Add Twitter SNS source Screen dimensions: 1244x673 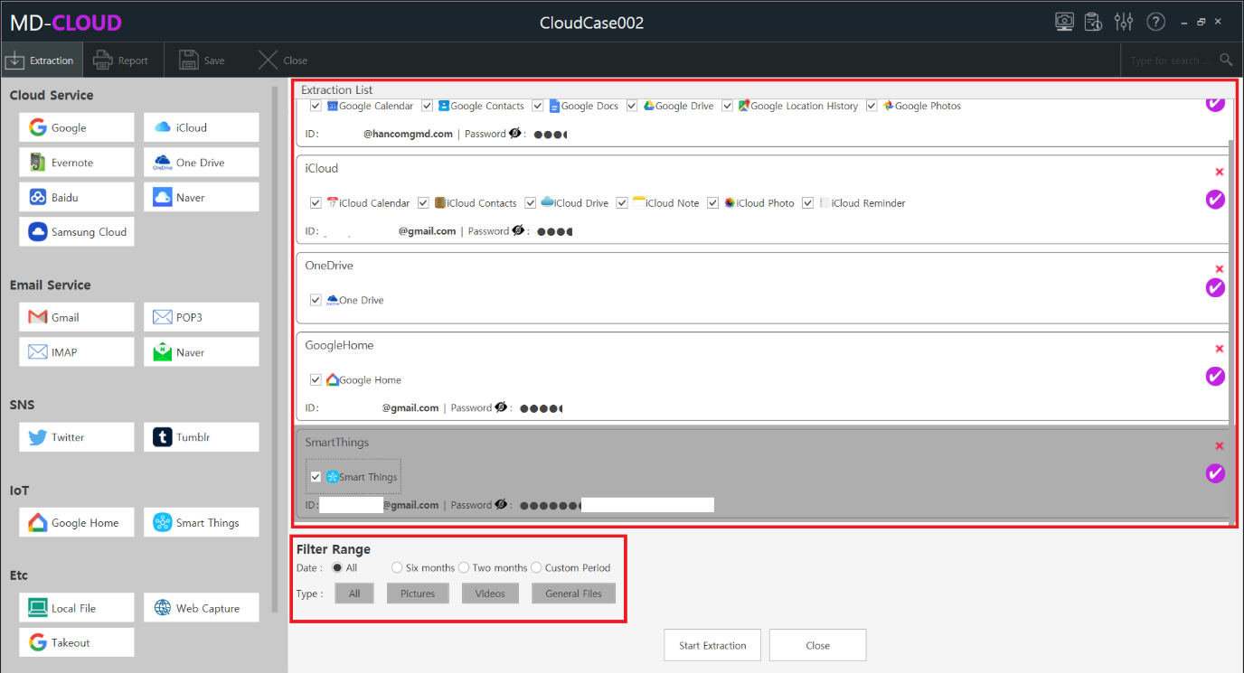(x=77, y=437)
